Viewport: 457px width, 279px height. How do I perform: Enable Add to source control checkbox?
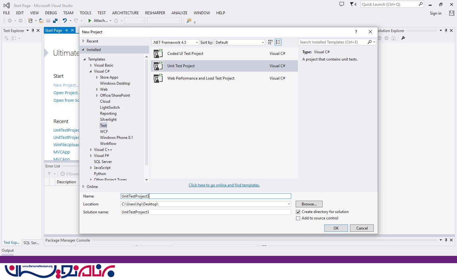[298, 218]
